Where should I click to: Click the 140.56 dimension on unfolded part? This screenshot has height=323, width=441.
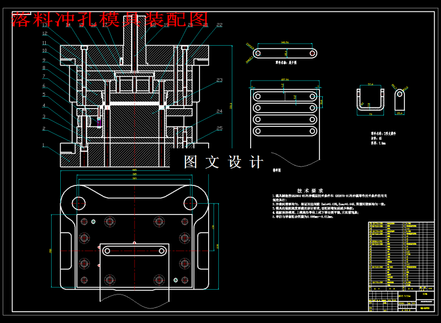tap(285, 42)
